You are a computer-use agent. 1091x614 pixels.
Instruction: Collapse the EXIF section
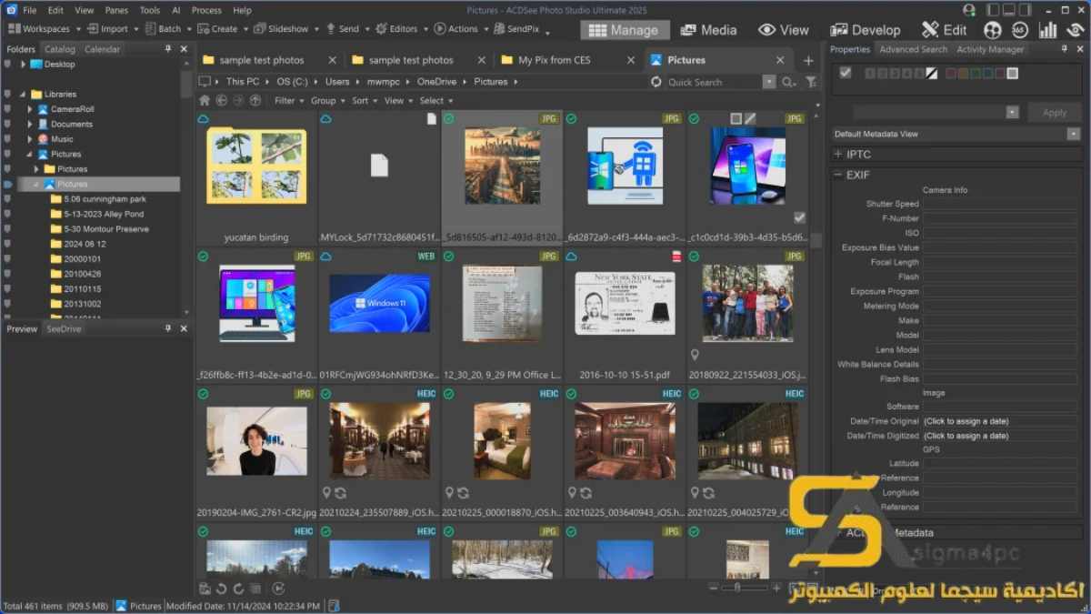(x=839, y=175)
